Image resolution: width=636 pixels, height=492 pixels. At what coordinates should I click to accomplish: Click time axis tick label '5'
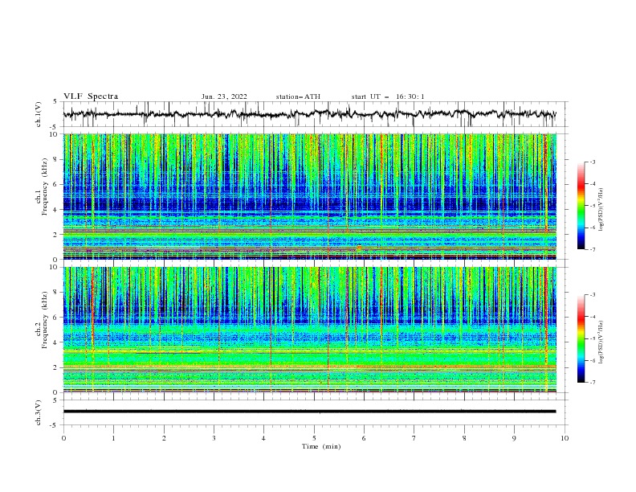tap(314, 438)
